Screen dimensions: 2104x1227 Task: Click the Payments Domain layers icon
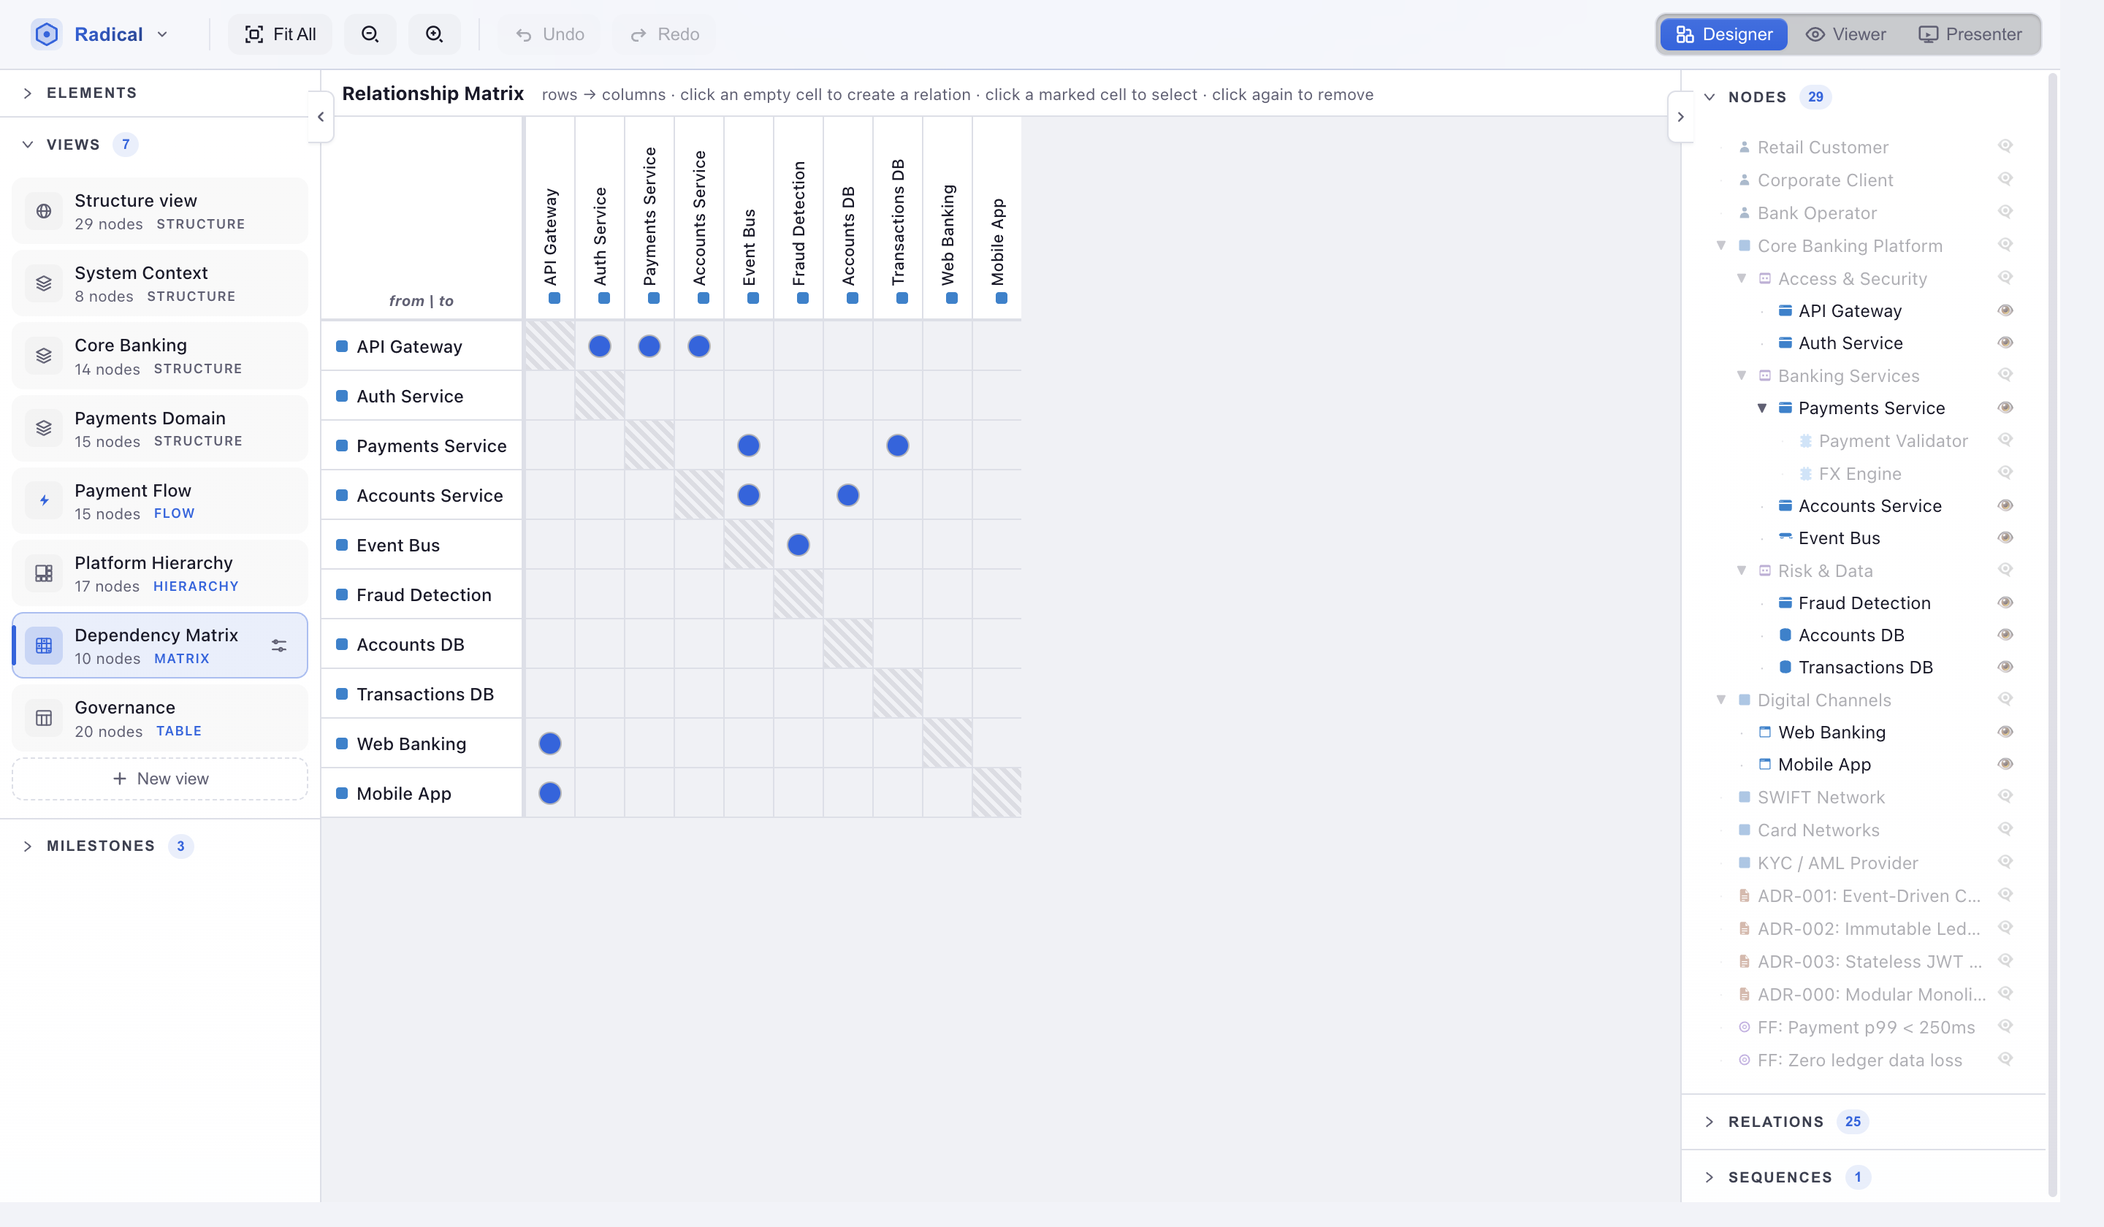coord(43,428)
